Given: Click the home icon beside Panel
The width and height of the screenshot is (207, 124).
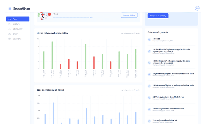Looking at the screenshot, I should 10,19.
